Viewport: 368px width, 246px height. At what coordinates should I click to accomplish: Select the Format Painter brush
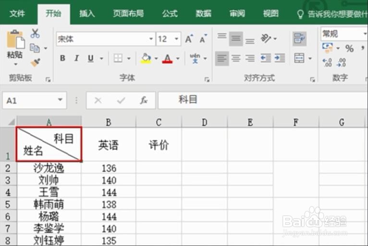[x=35, y=62]
